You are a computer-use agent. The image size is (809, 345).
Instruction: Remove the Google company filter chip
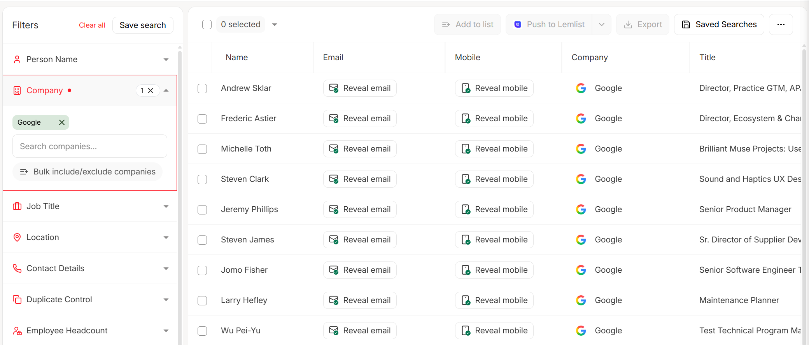[61, 122]
